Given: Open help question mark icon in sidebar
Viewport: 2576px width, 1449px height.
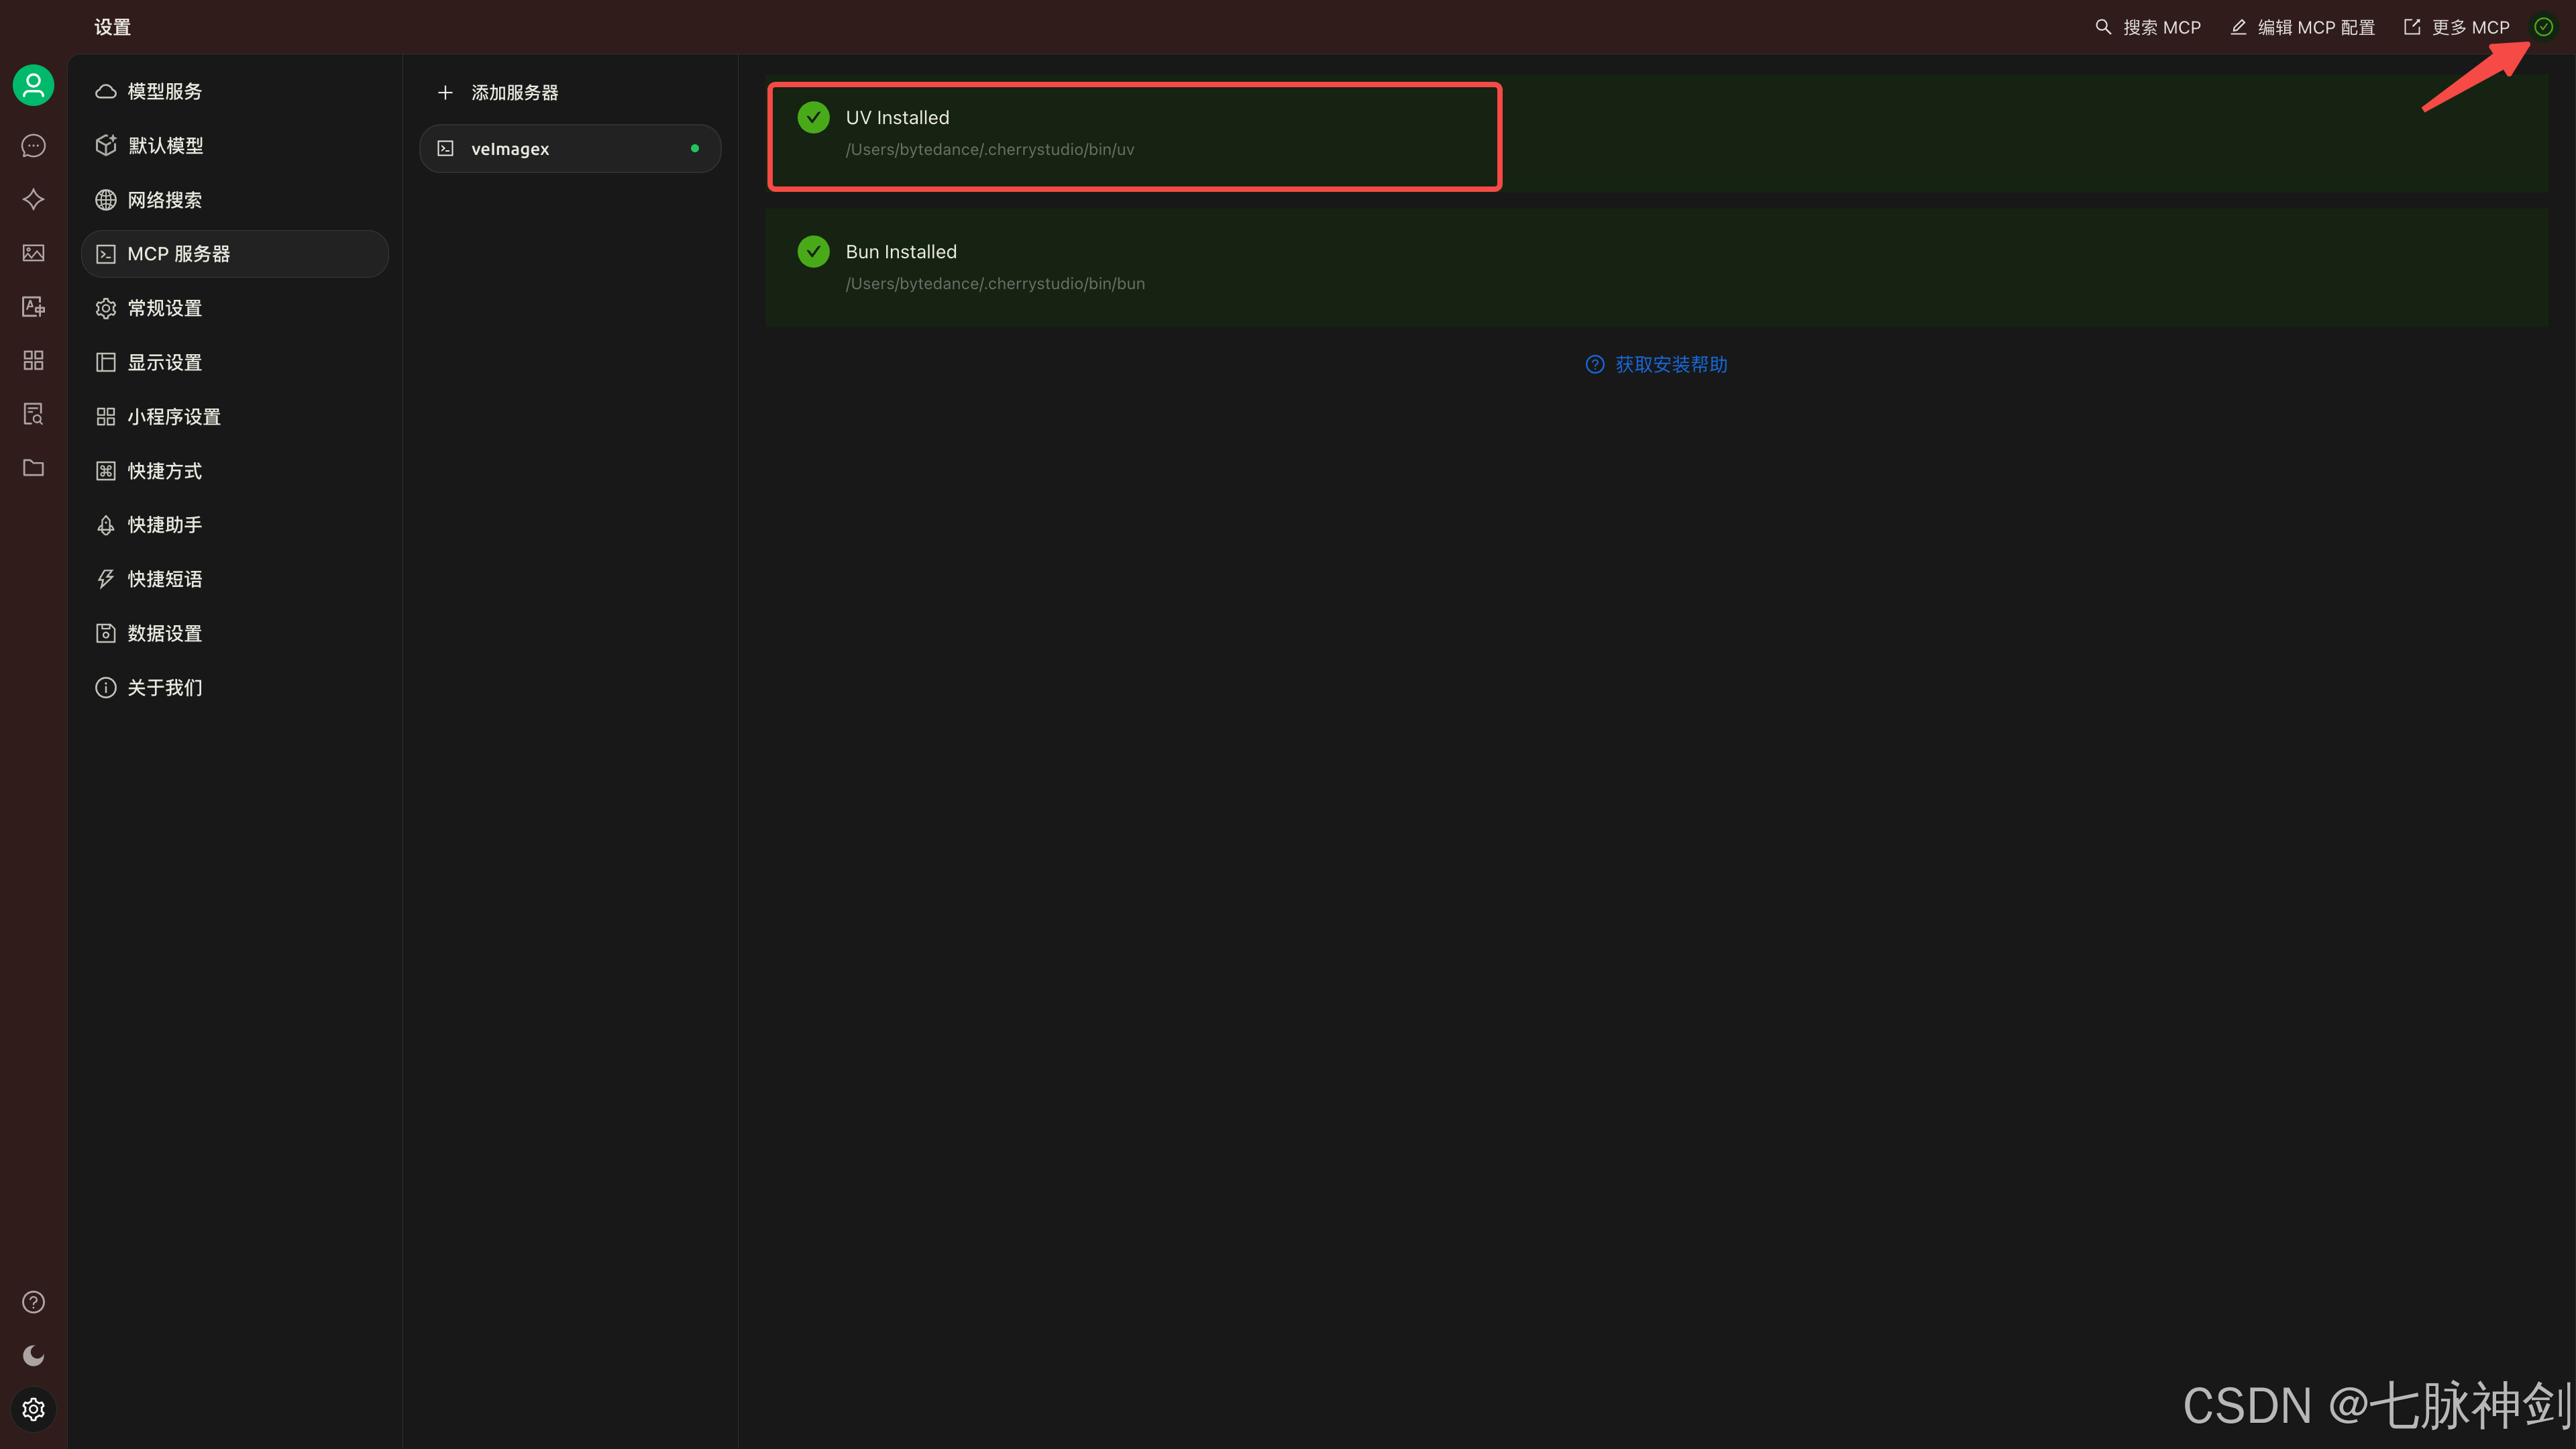Looking at the screenshot, I should 33,1302.
